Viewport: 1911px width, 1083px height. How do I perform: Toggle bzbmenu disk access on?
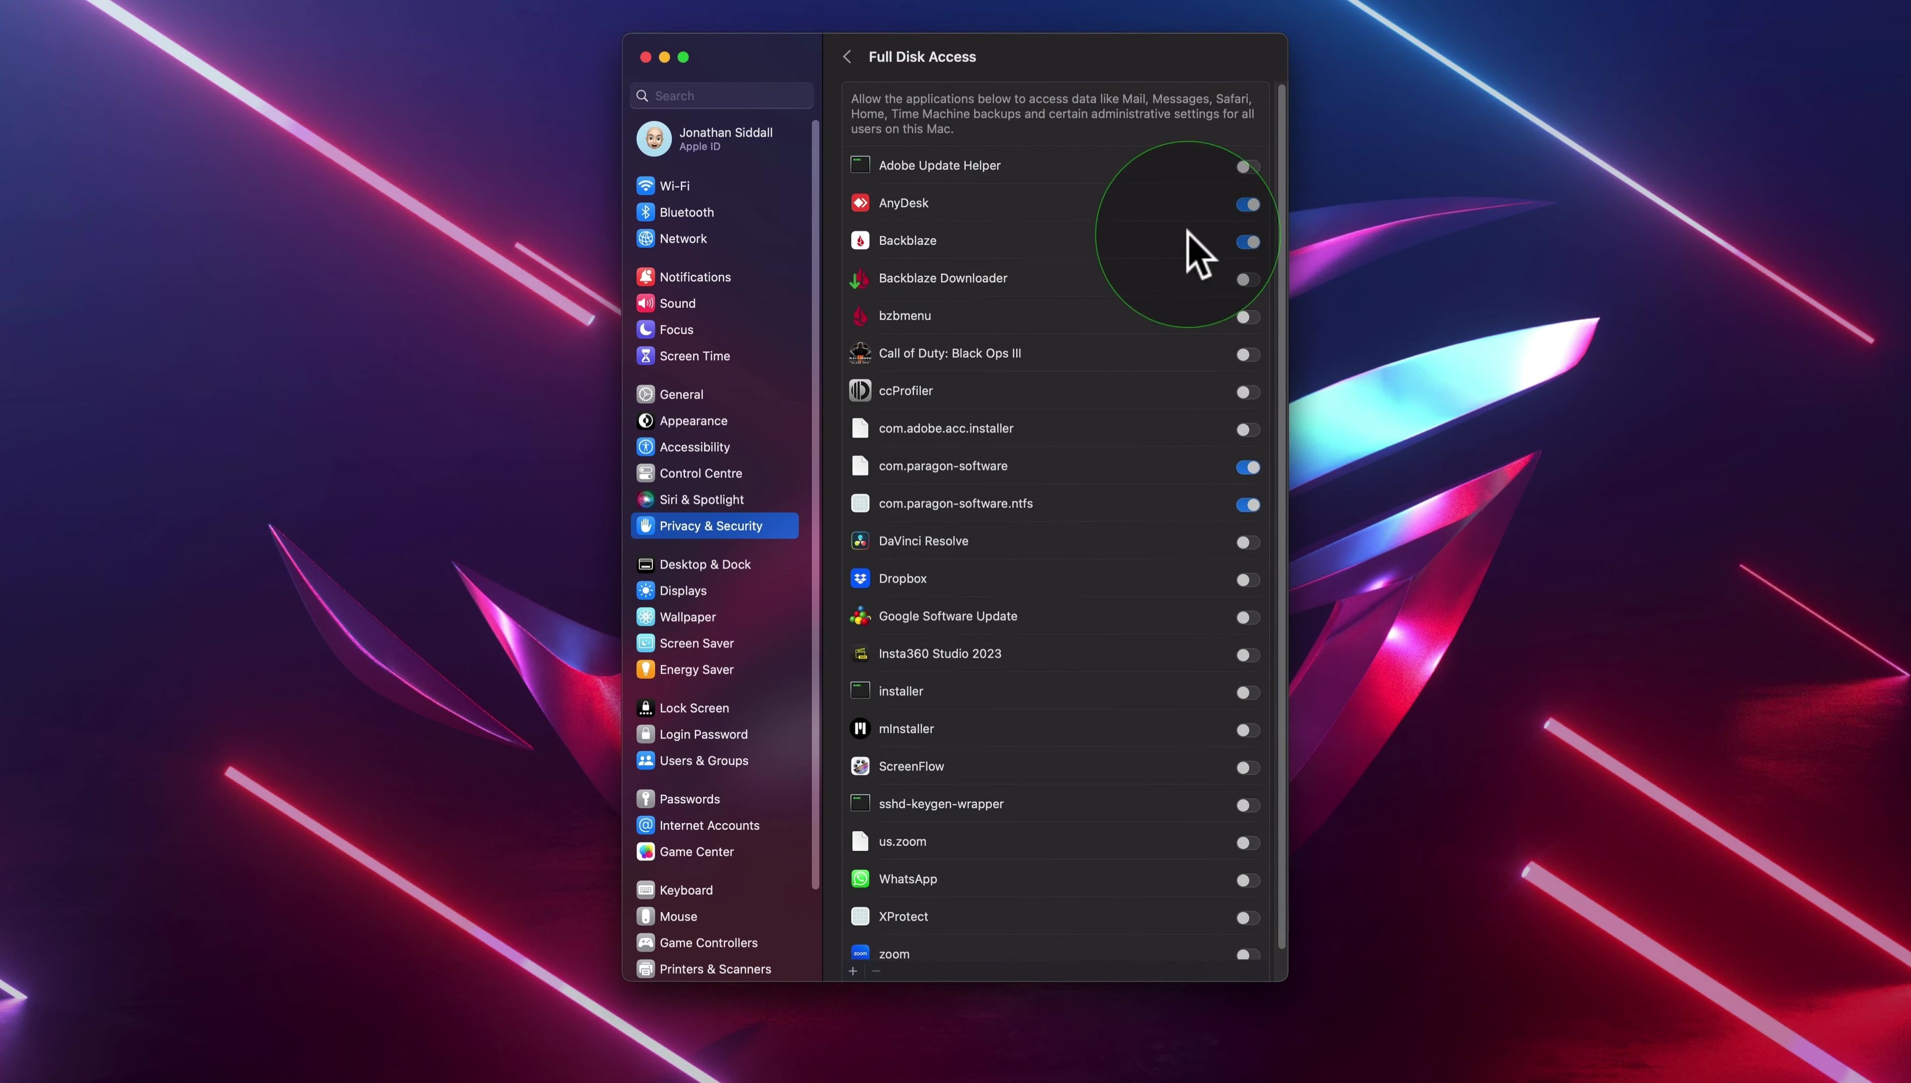tap(1248, 317)
